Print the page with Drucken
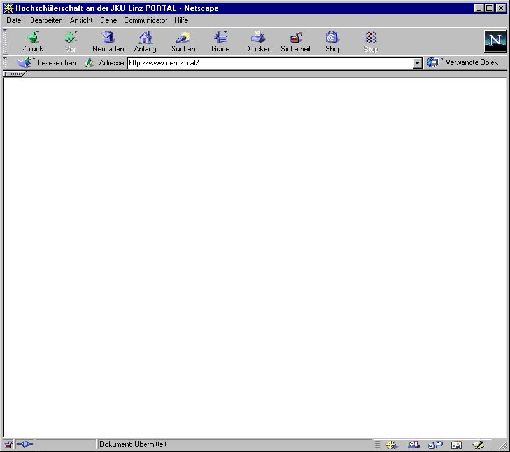Viewport: 510px width, 452px height. [259, 41]
